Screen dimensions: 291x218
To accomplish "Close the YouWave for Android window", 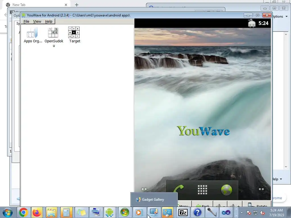I will (267, 15).
